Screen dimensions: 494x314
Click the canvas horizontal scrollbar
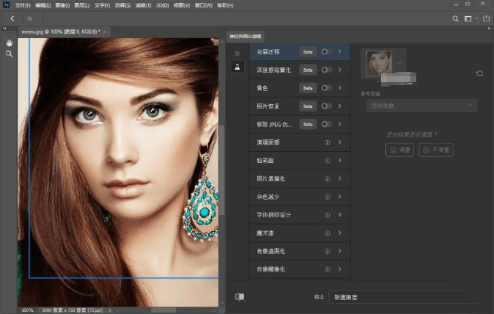click(163, 310)
